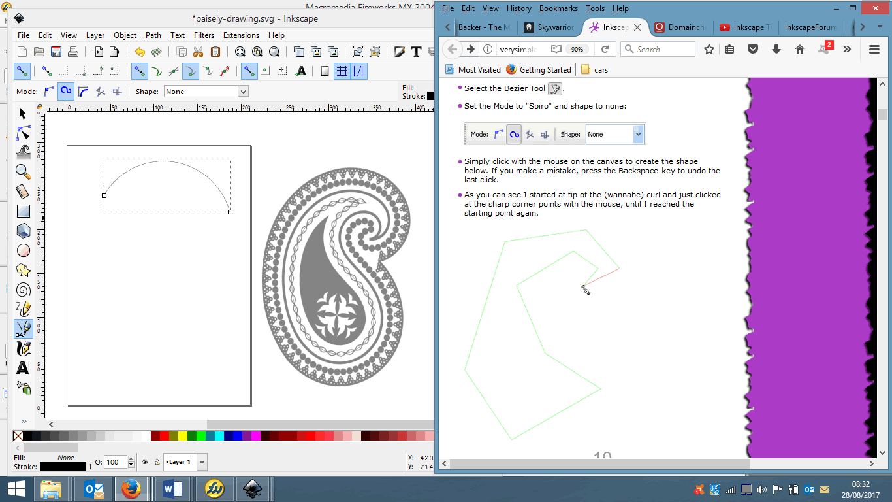Select the Calligraphy pen tool
Screen dimensions: 892x502
click(x=22, y=348)
